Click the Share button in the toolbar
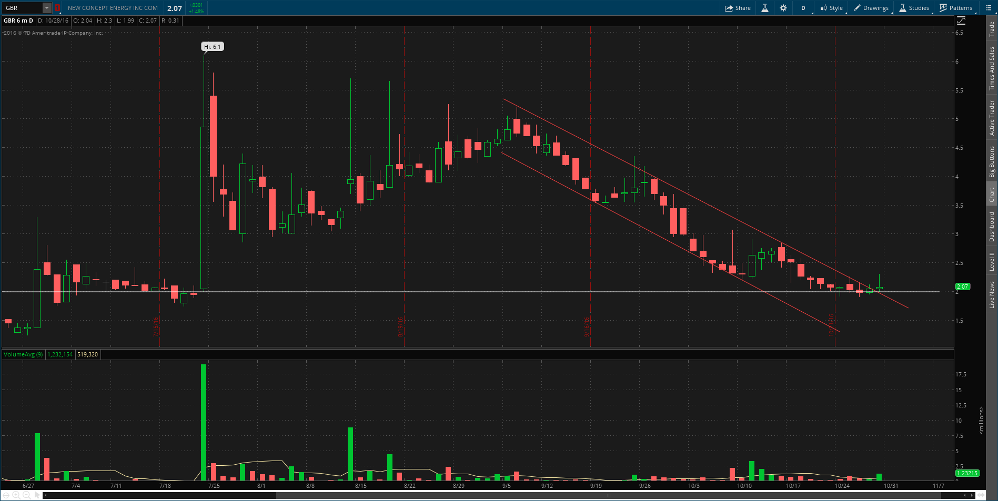Image resolution: width=998 pixels, height=501 pixels. (x=738, y=8)
